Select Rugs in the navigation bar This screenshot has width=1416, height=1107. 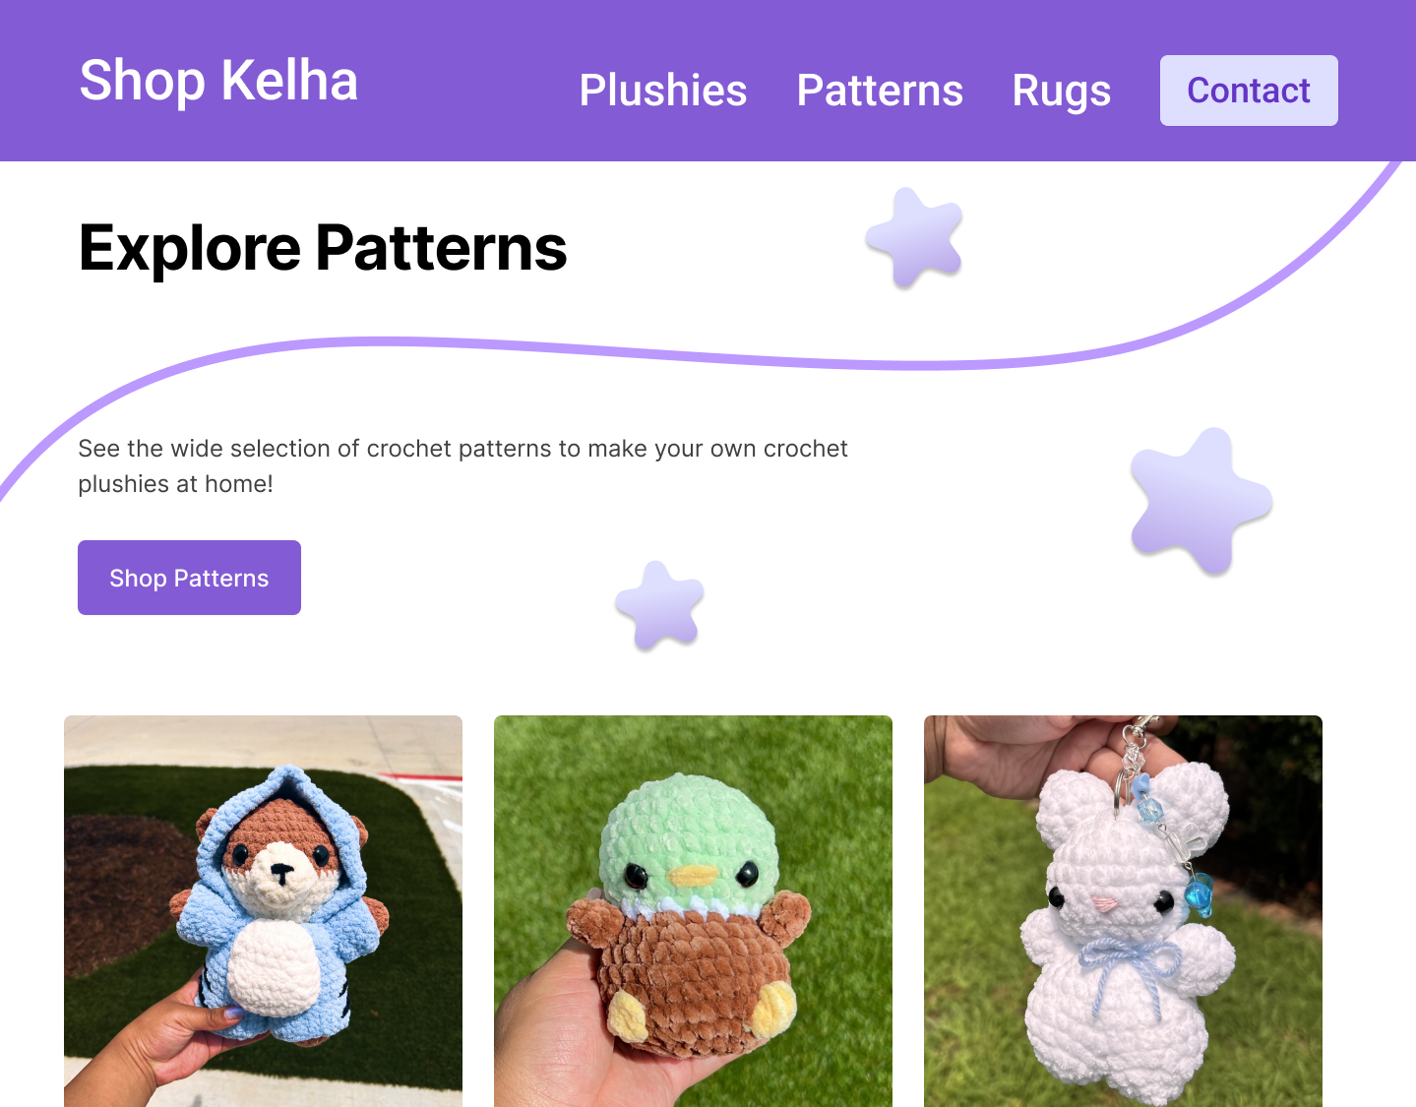pyautogui.click(x=1061, y=91)
